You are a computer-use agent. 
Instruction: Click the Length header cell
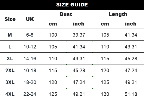pos(118,14)
